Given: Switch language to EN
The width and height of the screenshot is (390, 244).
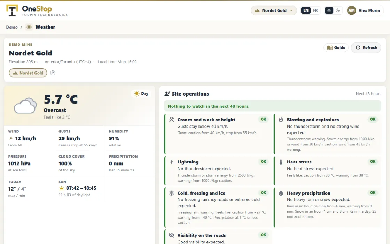Looking at the screenshot, I should point(306,10).
